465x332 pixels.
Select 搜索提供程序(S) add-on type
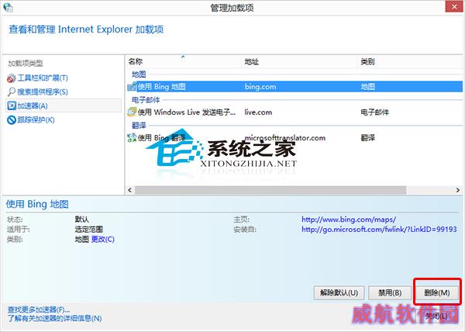coord(43,92)
